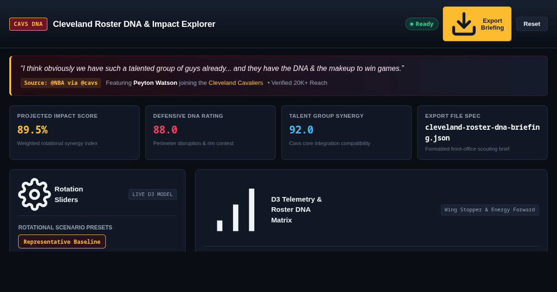This screenshot has height=292, width=557.
Task: Click the page title Cleveland Roster DNA & Impact Explorer
Action: click(134, 24)
